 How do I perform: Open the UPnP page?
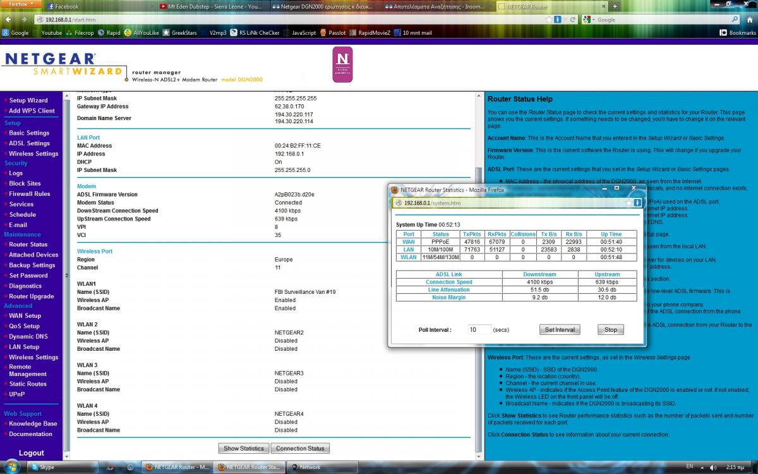pos(17,394)
